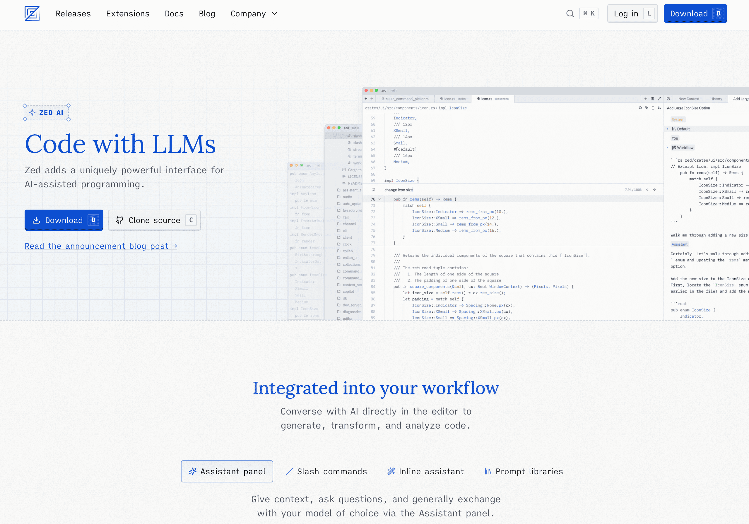Click the Zed AI icon in header
749x524 pixels.
pos(32,13)
